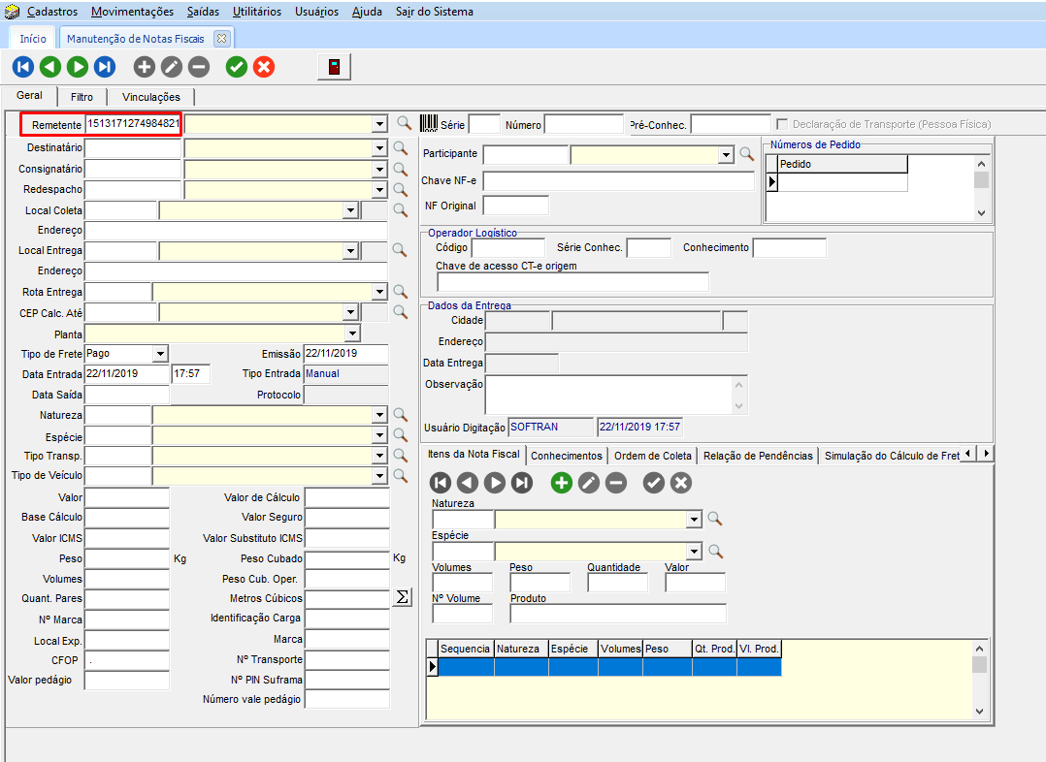Open the Planta dropdown
Image resolution: width=1046 pixels, height=762 pixels.
[x=352, y=333]
